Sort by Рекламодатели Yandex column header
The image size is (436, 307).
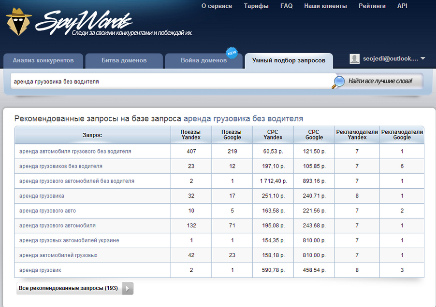pos(357,135)
